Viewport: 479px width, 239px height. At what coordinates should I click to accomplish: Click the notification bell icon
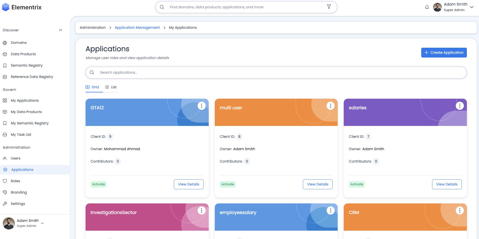click(x=427, y=7)
